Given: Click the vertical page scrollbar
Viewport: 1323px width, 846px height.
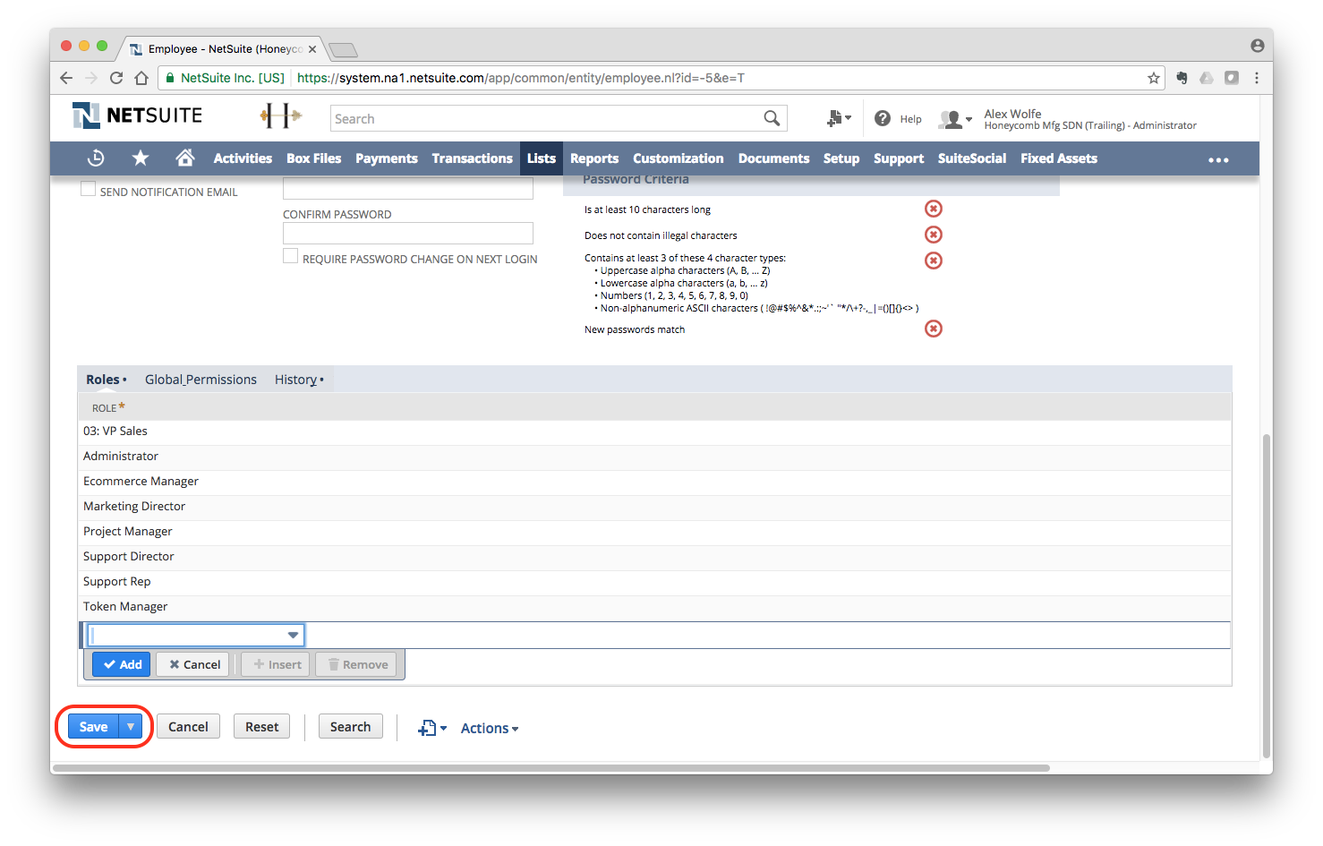Looking at the screenshot, I should click(1266, 595).
